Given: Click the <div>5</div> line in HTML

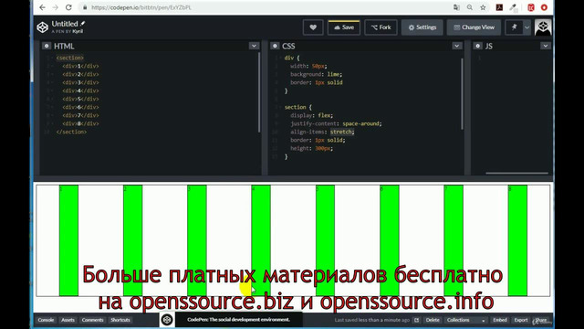Looking at the screenshot, I should tap(80, 99).
